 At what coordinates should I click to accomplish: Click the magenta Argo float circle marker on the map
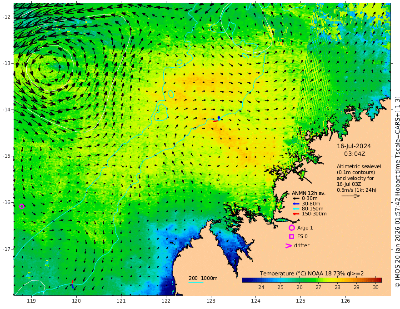22,206
